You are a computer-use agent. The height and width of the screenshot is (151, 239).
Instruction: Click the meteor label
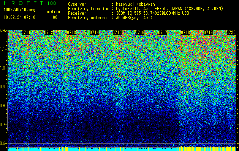[x=54, y=12]
